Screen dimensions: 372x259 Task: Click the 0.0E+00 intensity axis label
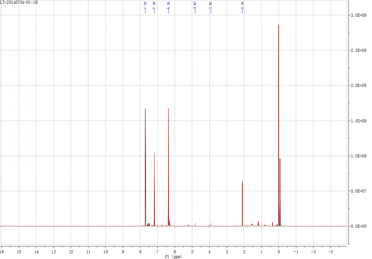point(359,227)
